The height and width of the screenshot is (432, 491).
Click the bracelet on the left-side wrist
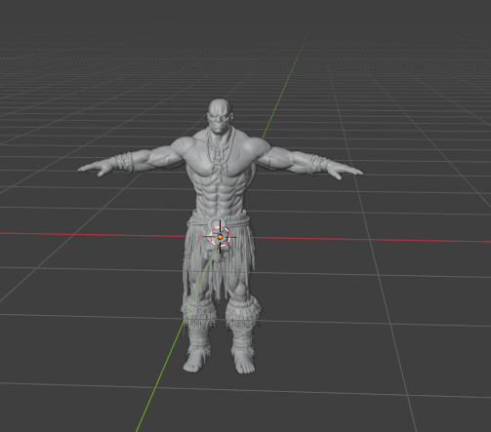[x=123, y=162]
